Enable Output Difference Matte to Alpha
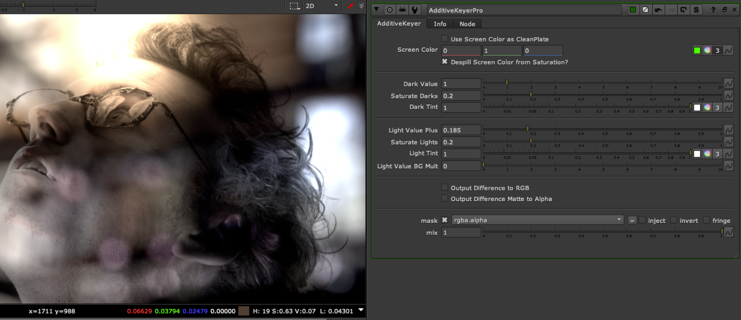 445,198
